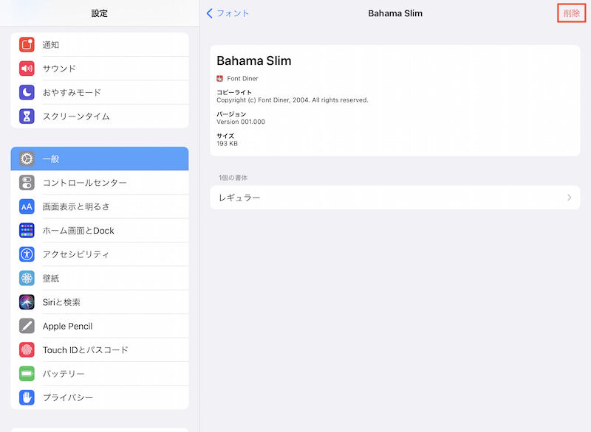591x432 pixels.
Task: Open バッテリー settings row
Action: (100, 374)
